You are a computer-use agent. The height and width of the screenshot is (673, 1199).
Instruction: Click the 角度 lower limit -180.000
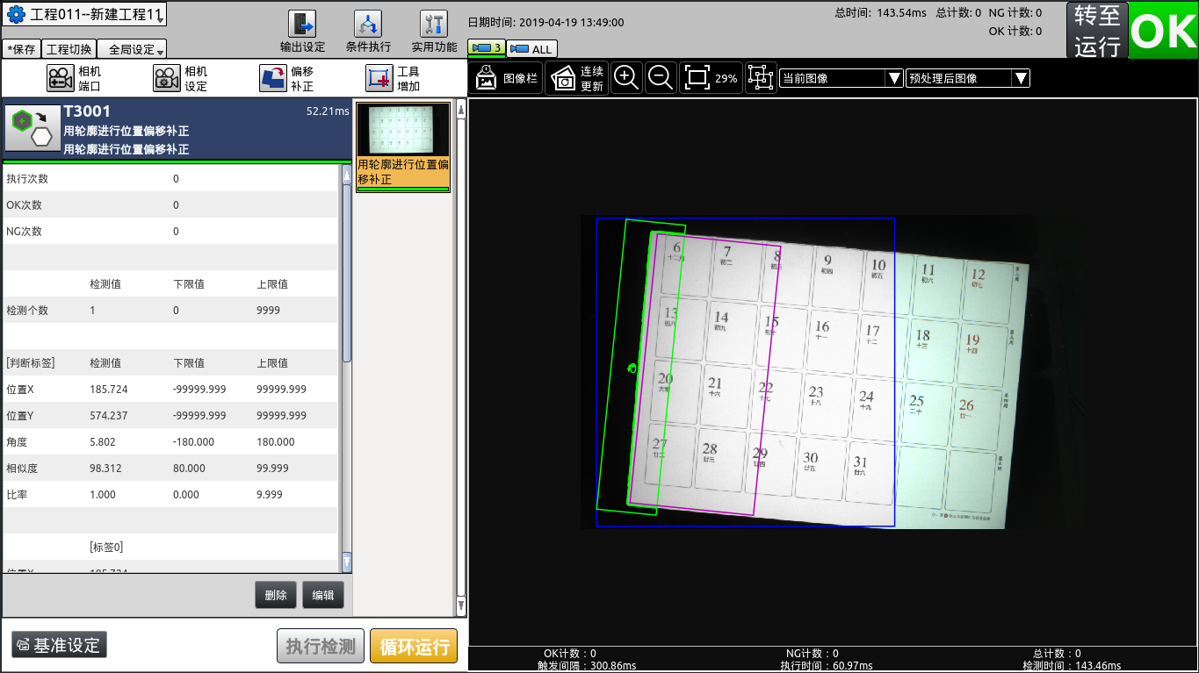[194, 442]
